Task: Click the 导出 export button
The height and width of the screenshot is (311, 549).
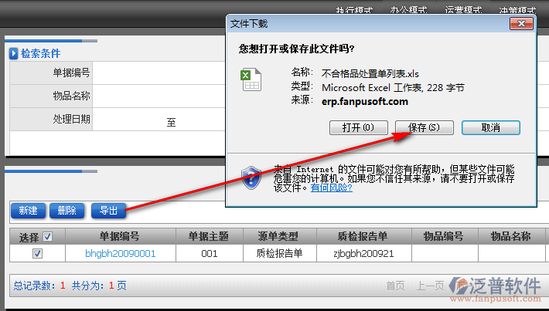Action: pos(109,210)
